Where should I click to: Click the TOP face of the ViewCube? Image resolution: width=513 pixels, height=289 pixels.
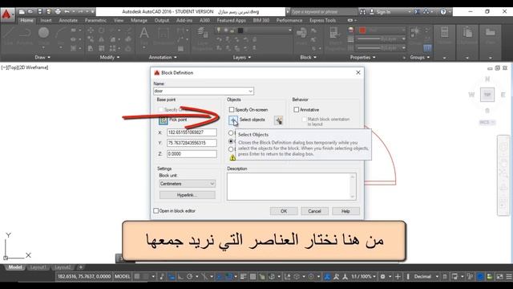coord(487,95)
